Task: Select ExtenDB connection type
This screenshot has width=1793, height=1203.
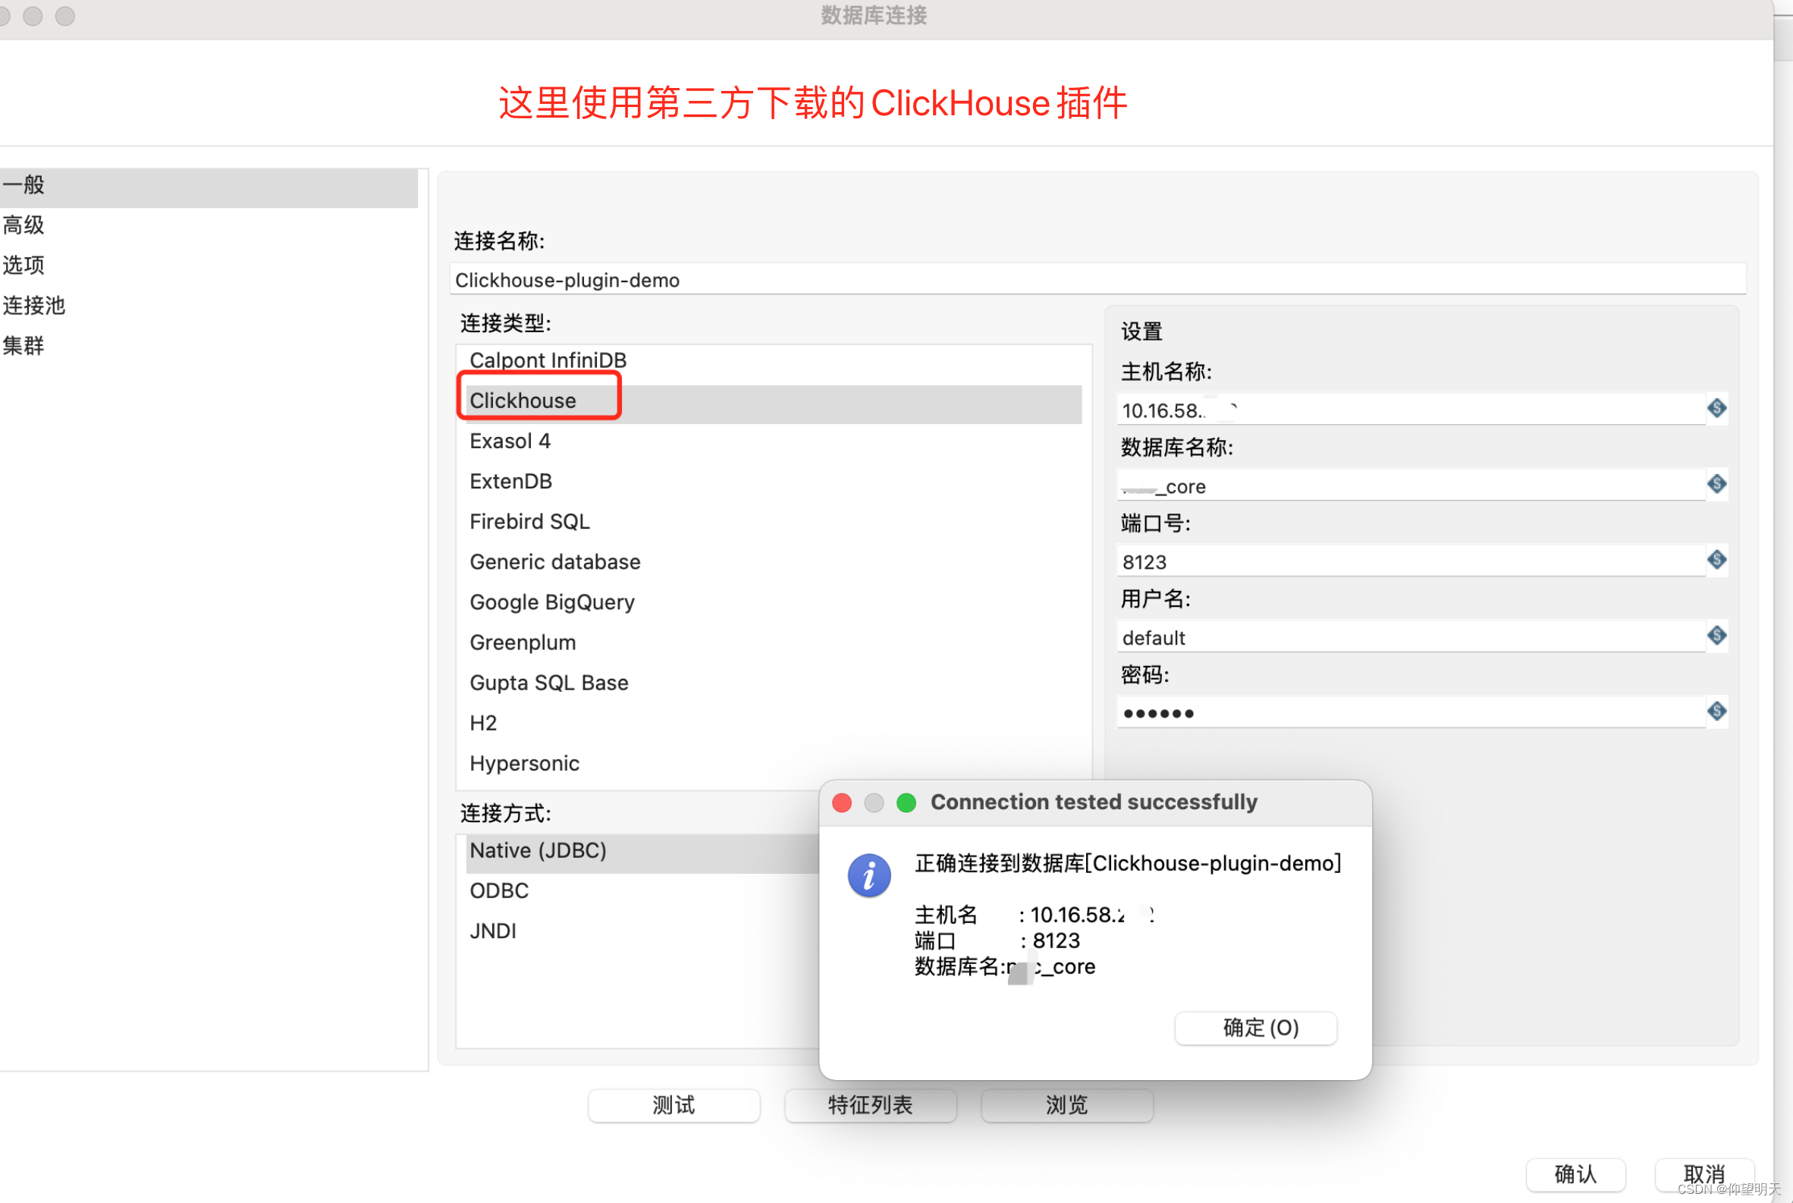Action: [x=774, y=482]
